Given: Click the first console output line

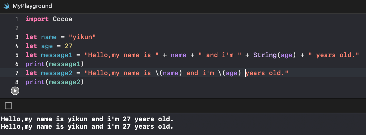Looking at the screenshot, I should (87, 119).
